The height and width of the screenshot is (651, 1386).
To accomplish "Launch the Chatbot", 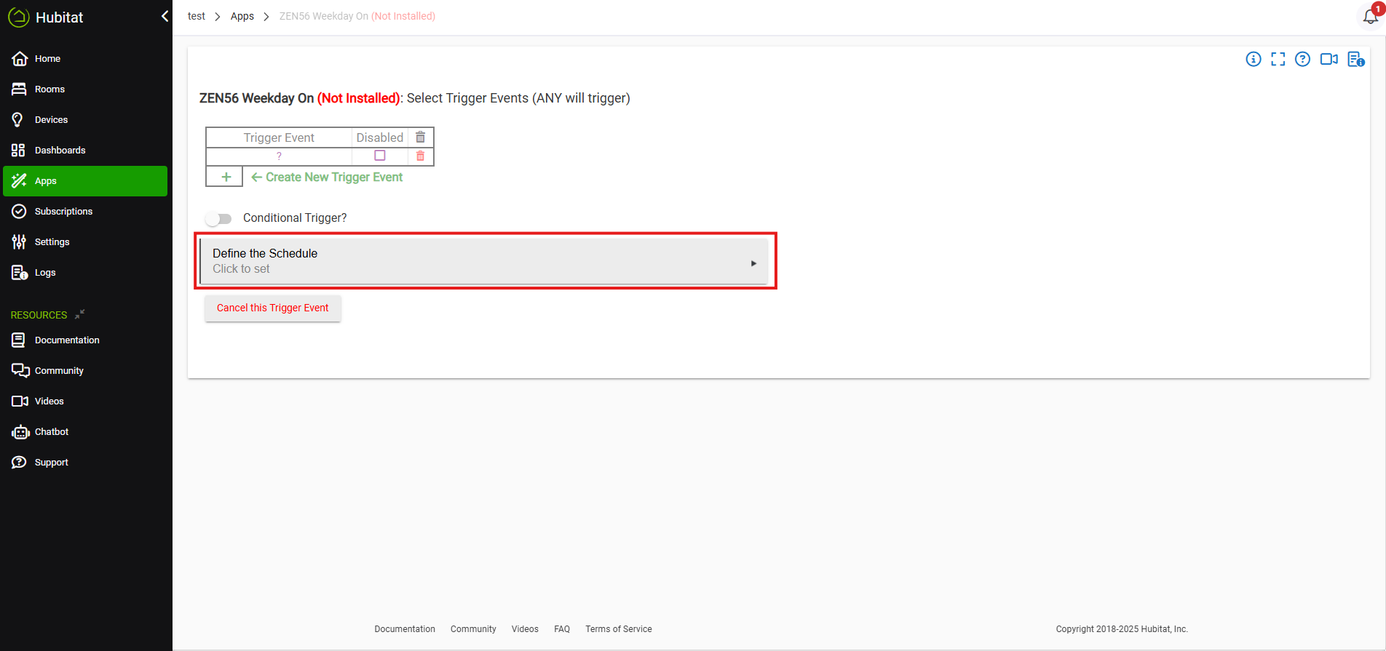I will click(85, 432).
